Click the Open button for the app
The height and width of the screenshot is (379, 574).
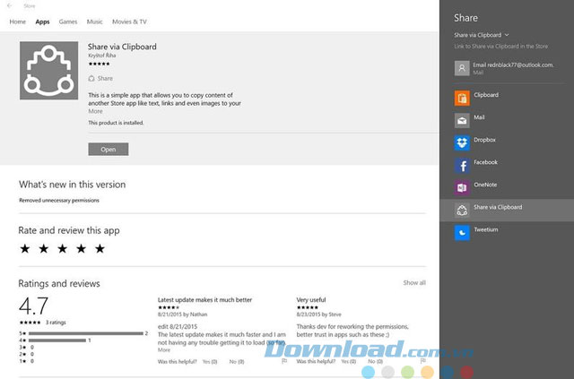pyautogui.click(x=109, y=150)
